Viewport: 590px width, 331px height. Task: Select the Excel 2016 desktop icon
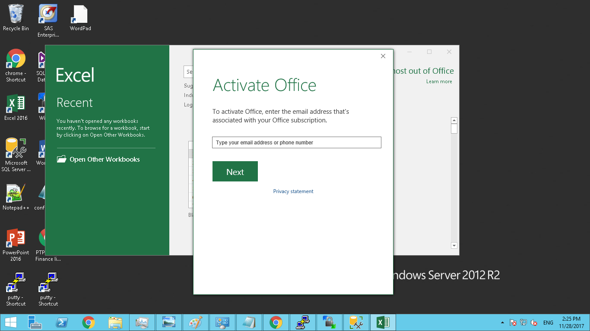16,107
